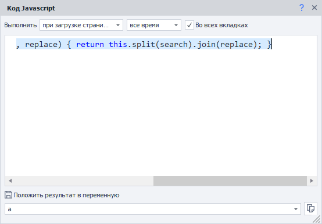The width and height of the screenshot is (322, 224).
Task: Click the resize grip in dialog corner
Action: (317, 219)
